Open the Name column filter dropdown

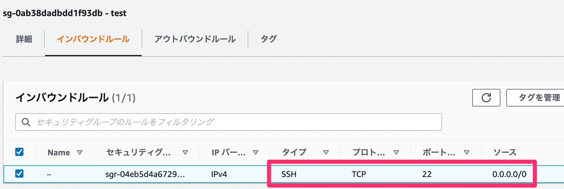pyautogui.click(x=79, y=152)
